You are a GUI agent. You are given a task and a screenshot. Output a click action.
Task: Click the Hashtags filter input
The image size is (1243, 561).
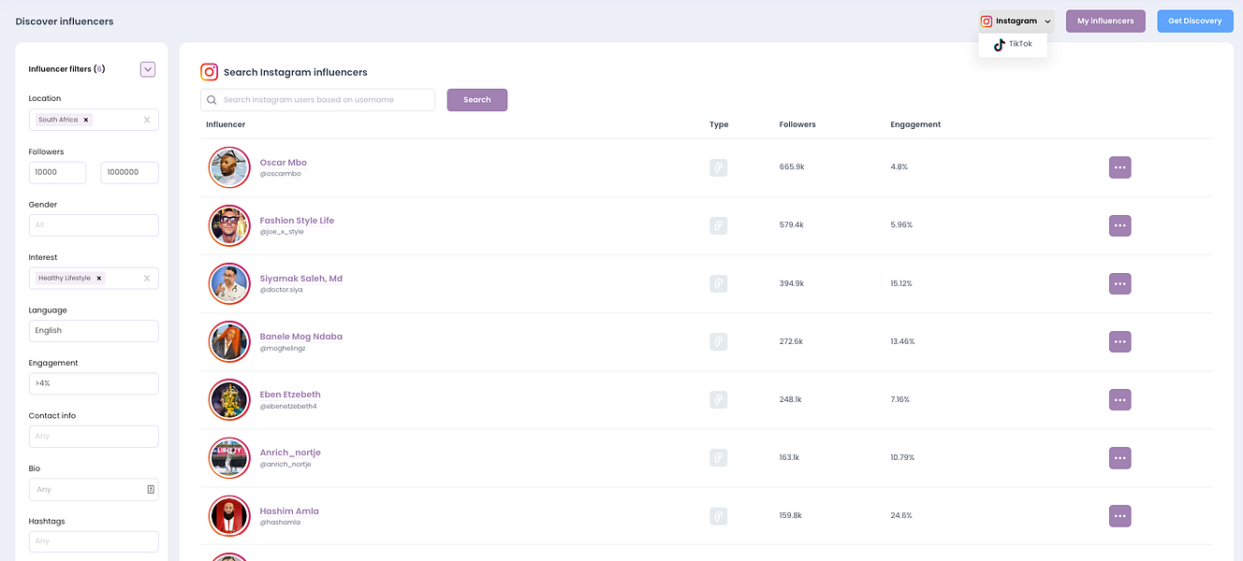94,541
